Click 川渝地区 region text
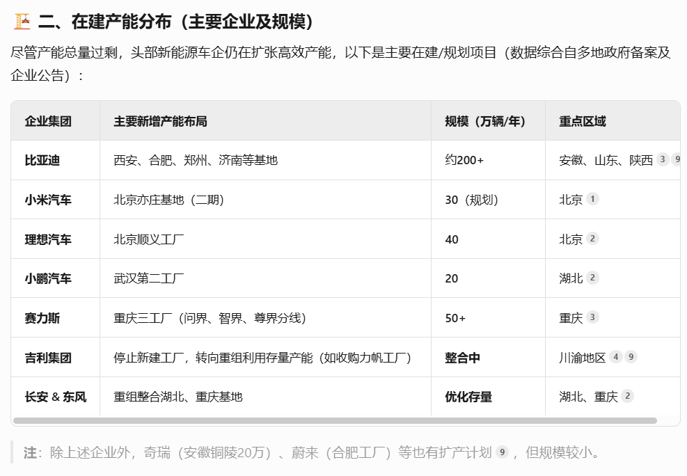Viewport: 687px width, 476px height. tap(583, 358)
